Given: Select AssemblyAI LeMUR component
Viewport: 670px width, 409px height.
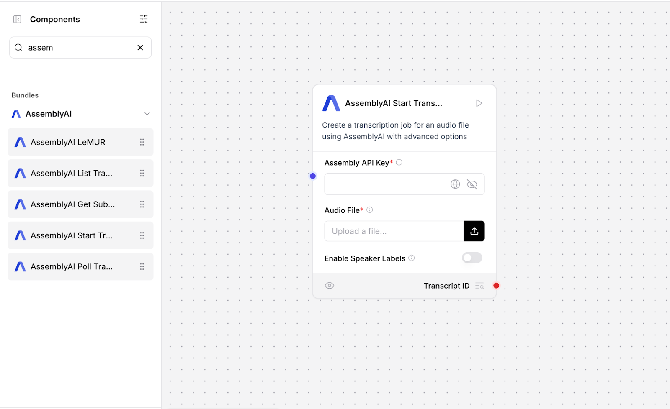Looking at the screenshot, I should pos(80,142).
